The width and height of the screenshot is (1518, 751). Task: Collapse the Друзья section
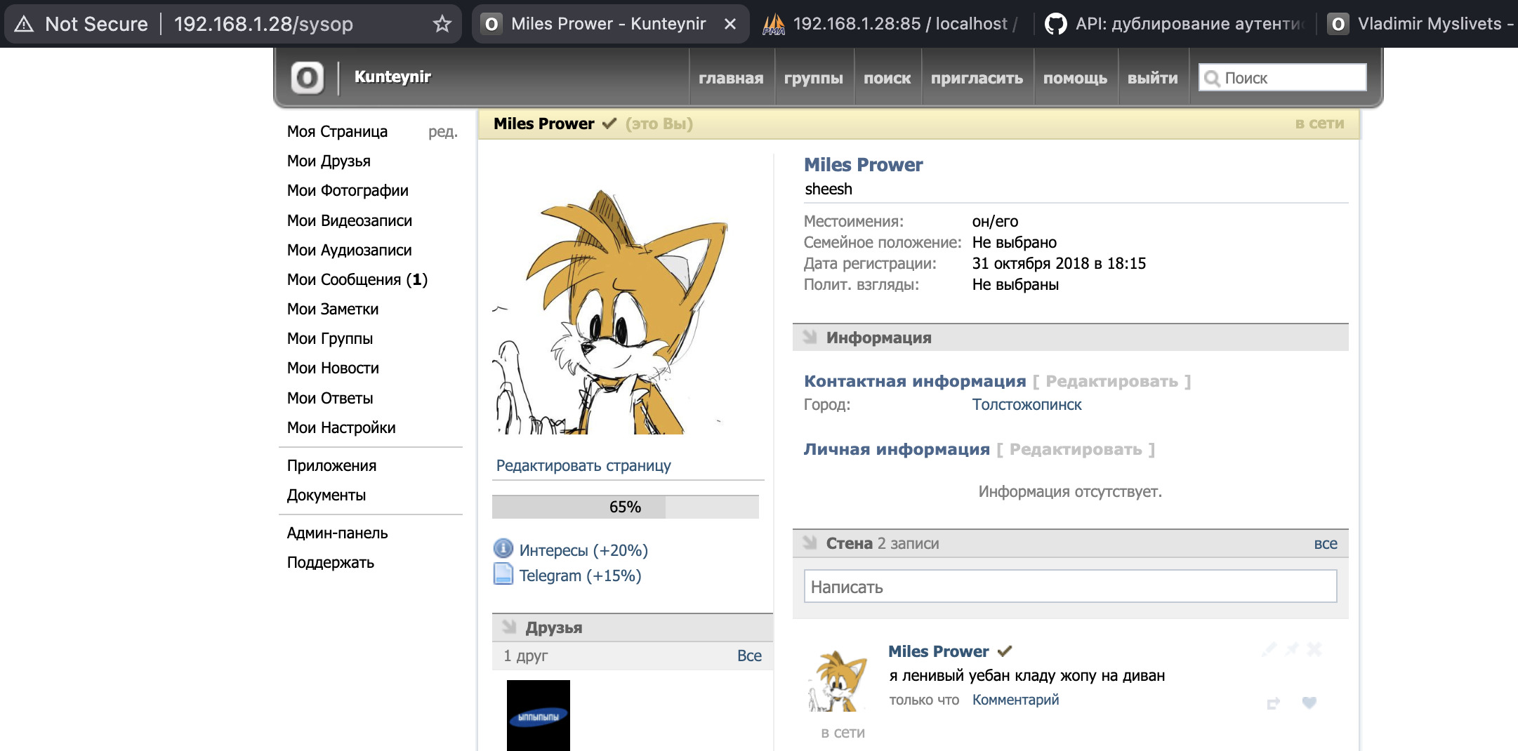[x=510, y=627]
